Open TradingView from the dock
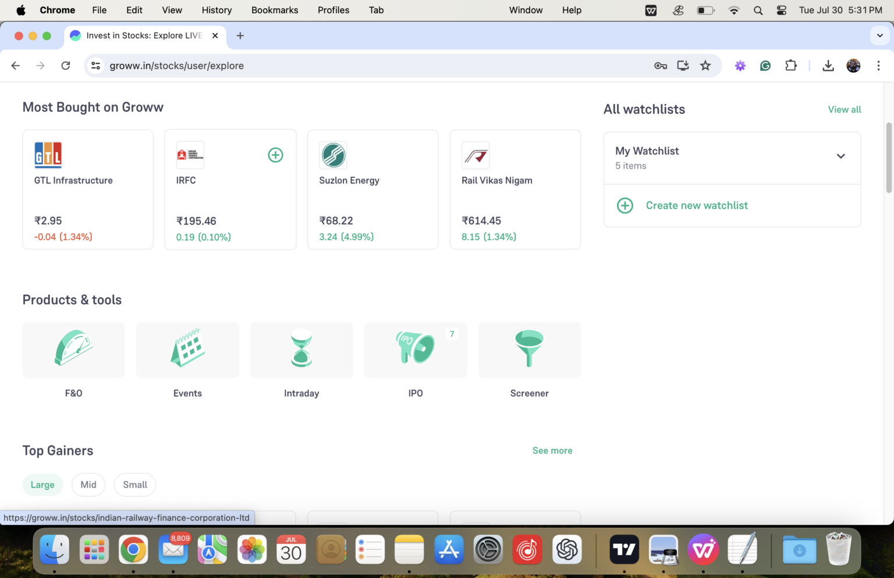This screenshot has width=894, height=578. click(624, 549)
